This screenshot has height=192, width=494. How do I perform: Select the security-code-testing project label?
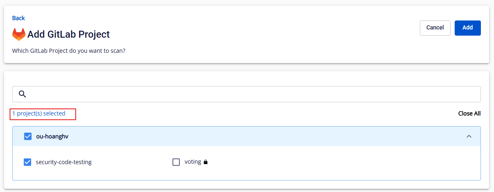tap(64, 162)
